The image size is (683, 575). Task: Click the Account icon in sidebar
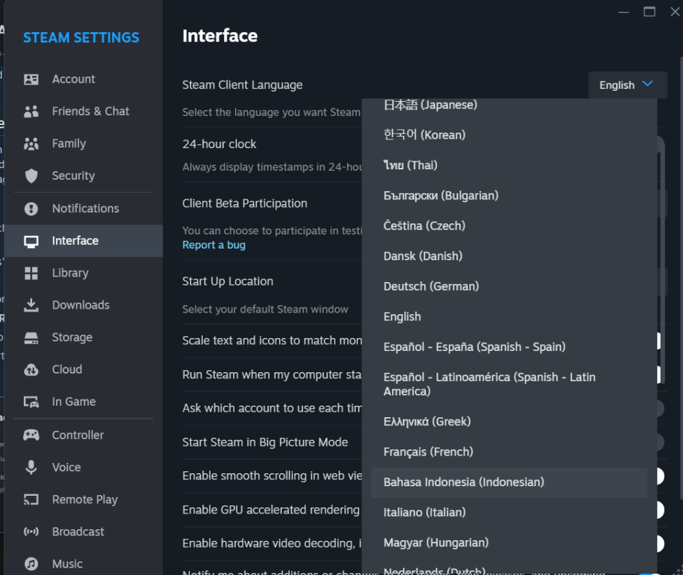point(31,79)
